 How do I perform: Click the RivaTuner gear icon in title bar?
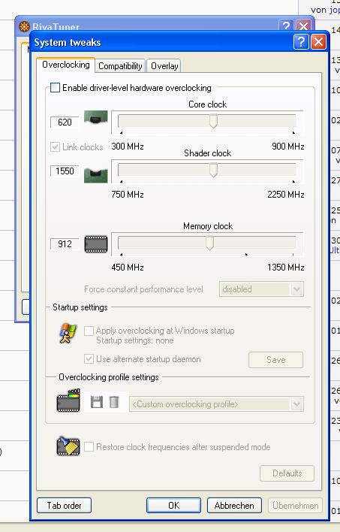pos(24,27)
